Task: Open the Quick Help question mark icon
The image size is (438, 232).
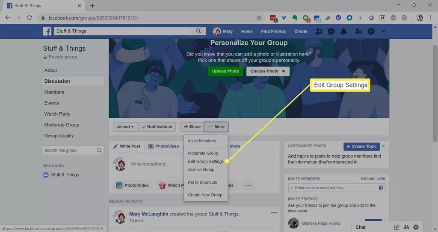Action: pyautogui.click(x=371, y=31)
